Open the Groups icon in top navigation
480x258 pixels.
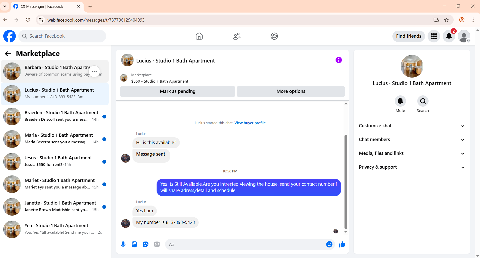click(274, 36)
